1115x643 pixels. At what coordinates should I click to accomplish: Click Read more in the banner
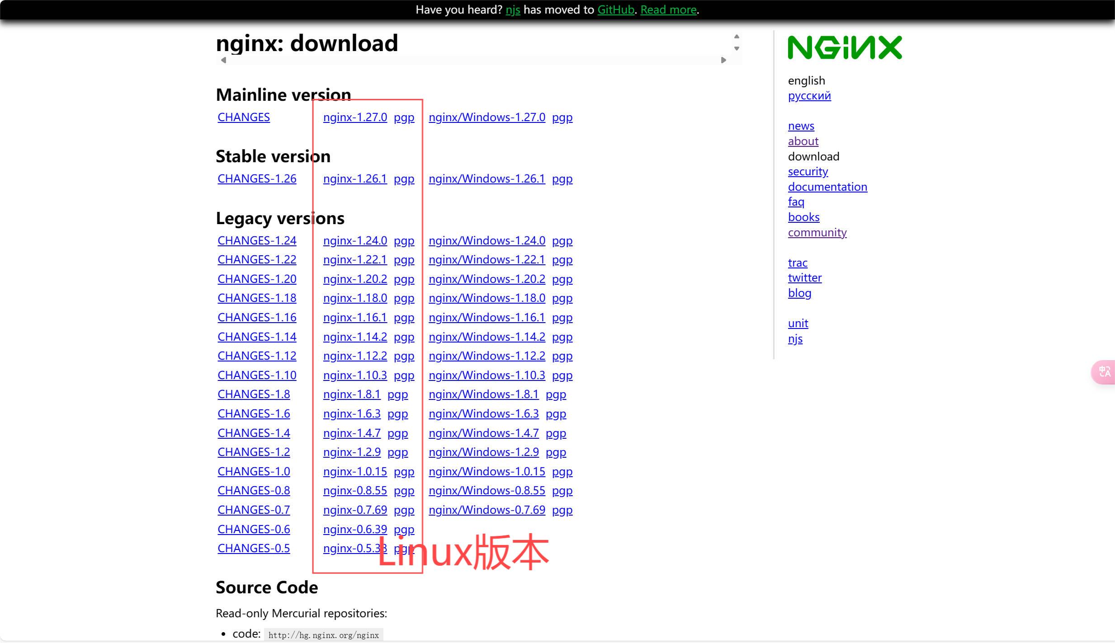(668, 9)
